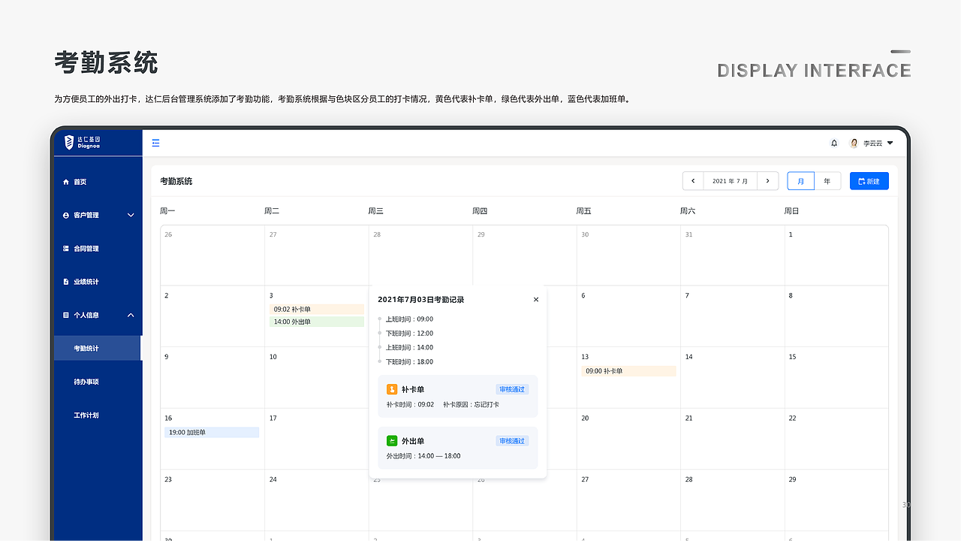This screenshot has height=541, width=961.
Task: Select calendar day 14 cell
Action: [x=732, y=377]
